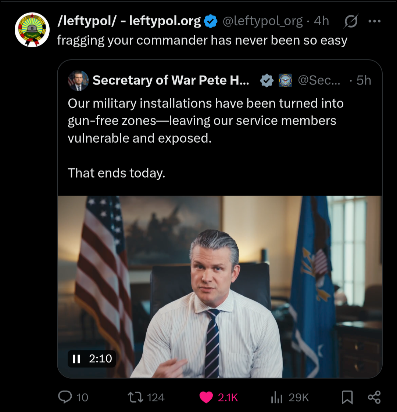This screenshot has width=397, height=412.
Task: Unlike the post via the pink heart
Action: click(206, 397)
